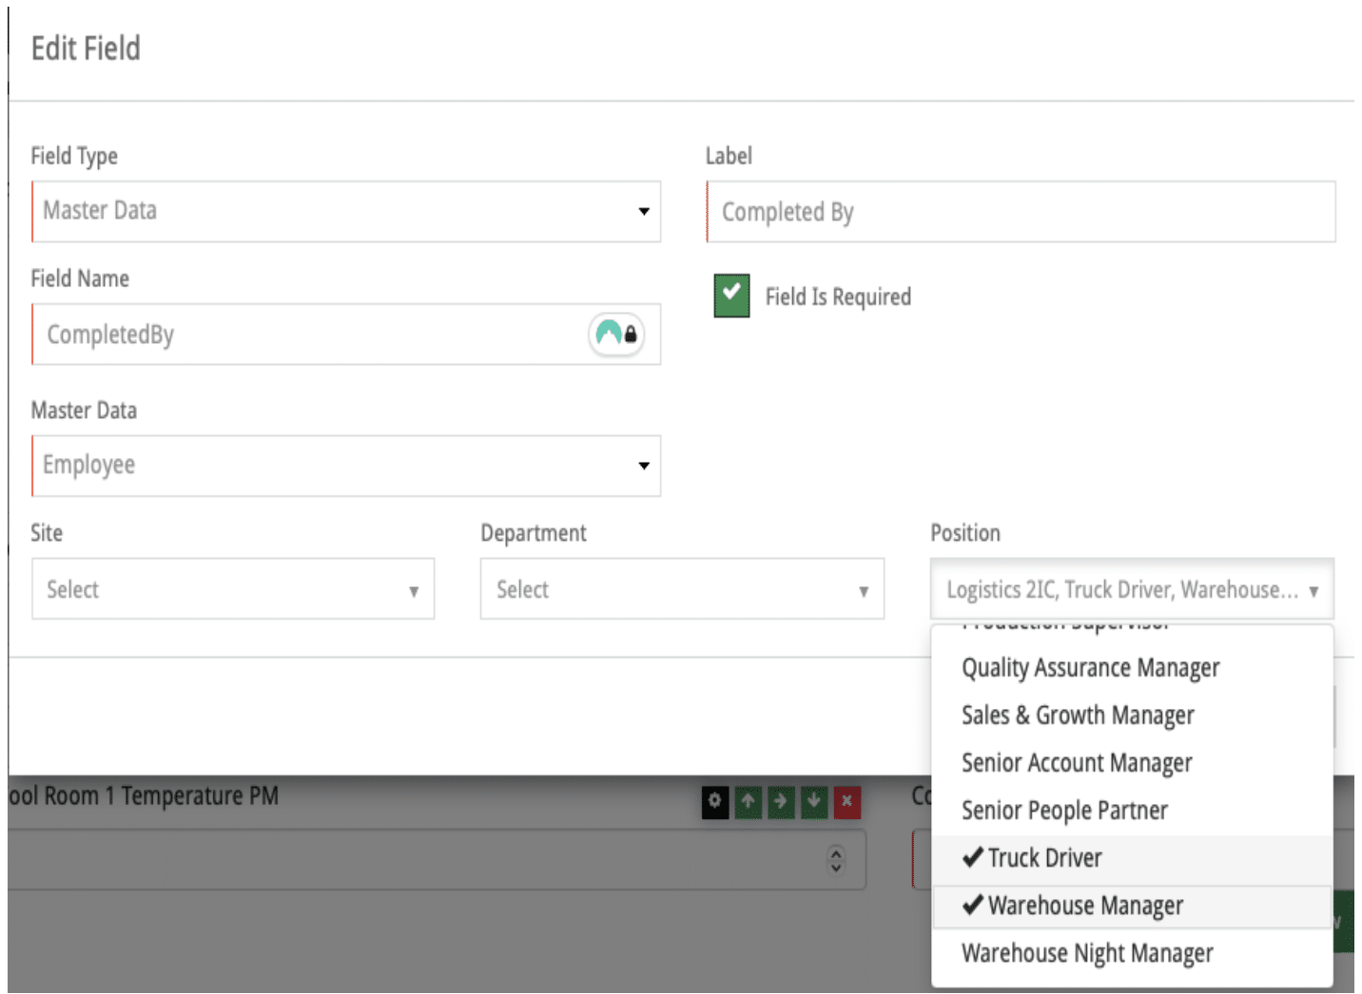
Task: Deselect the checked Truck Driver option
Action: [x=1044, y=858]
